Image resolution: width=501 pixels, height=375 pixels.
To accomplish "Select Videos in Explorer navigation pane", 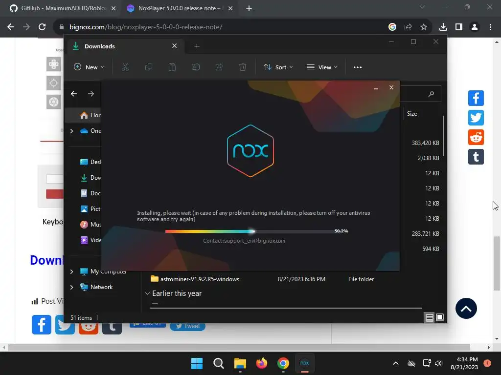I will click(x=91, y=240).
